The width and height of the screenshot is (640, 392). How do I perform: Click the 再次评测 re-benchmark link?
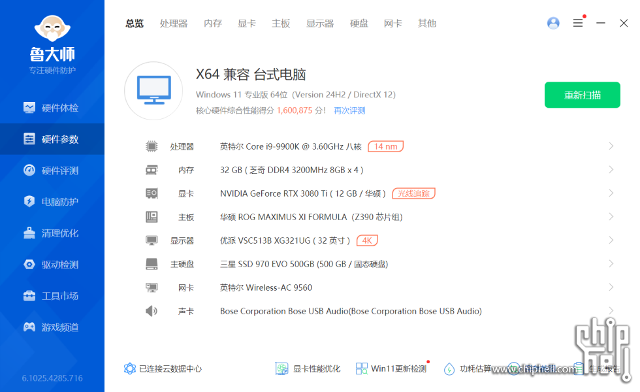pos(349,110)
